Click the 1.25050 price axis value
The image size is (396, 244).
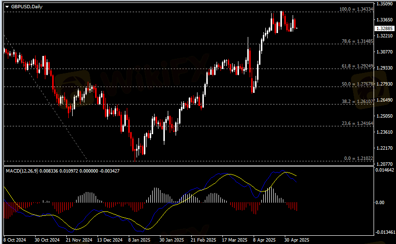385,116
